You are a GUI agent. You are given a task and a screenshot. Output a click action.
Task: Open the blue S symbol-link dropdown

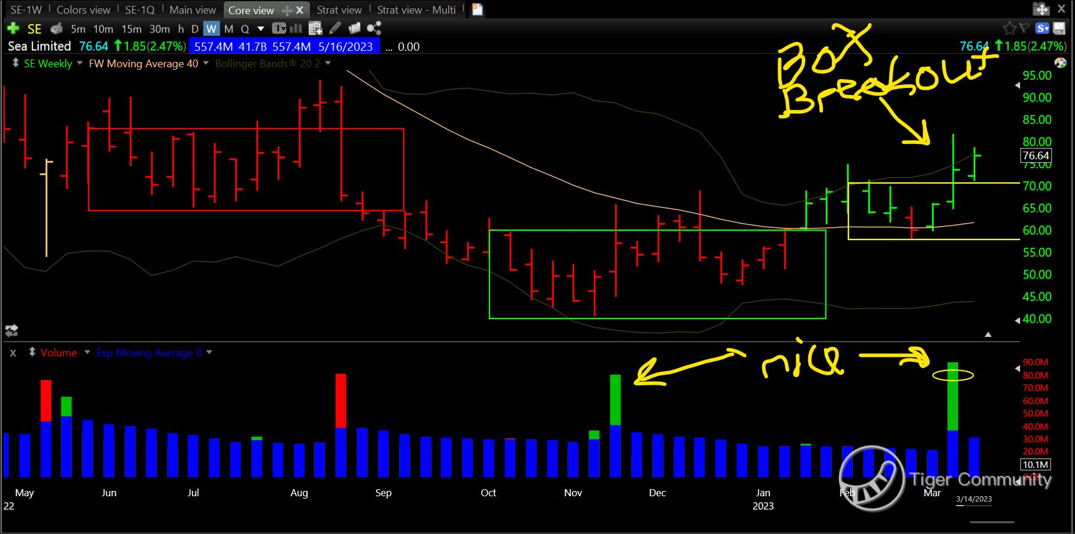tap(1042, 28)
